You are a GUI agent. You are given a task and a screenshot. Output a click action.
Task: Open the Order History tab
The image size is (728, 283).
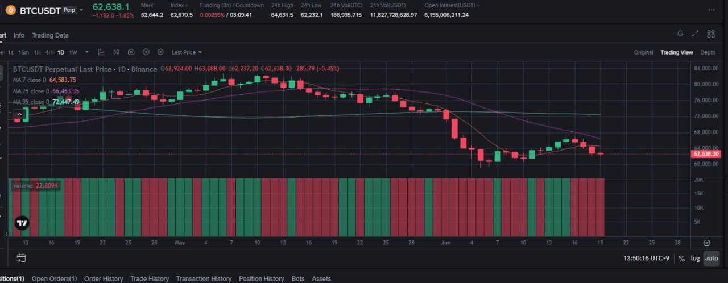[x=104, y=278]
